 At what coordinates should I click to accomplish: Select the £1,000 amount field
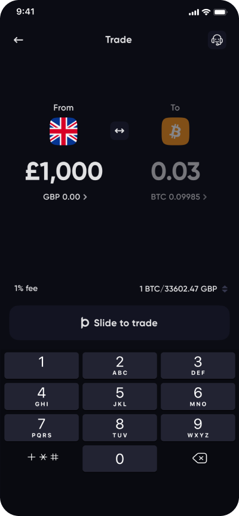tap(64, 171)
